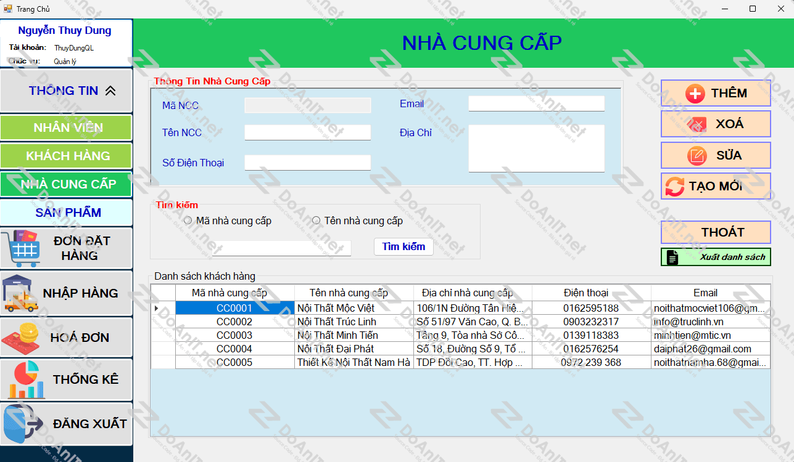Click the Điện thoại column header

[x=592, y=293]
